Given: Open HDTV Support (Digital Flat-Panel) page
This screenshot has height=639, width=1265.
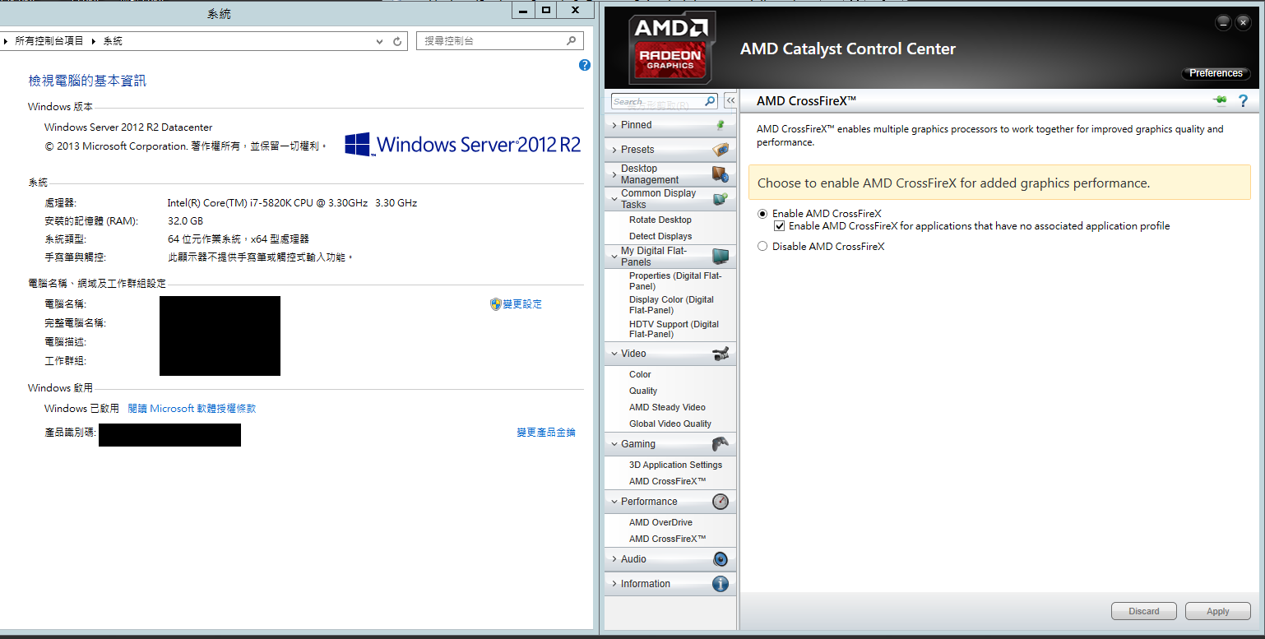Looking at the screenshot, I should click(x=674, y=329).
